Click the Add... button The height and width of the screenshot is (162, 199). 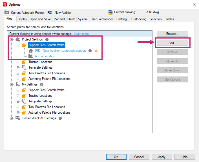[173, 43]
